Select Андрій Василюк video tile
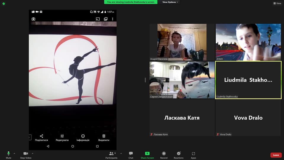 click(x=182, y=42)
